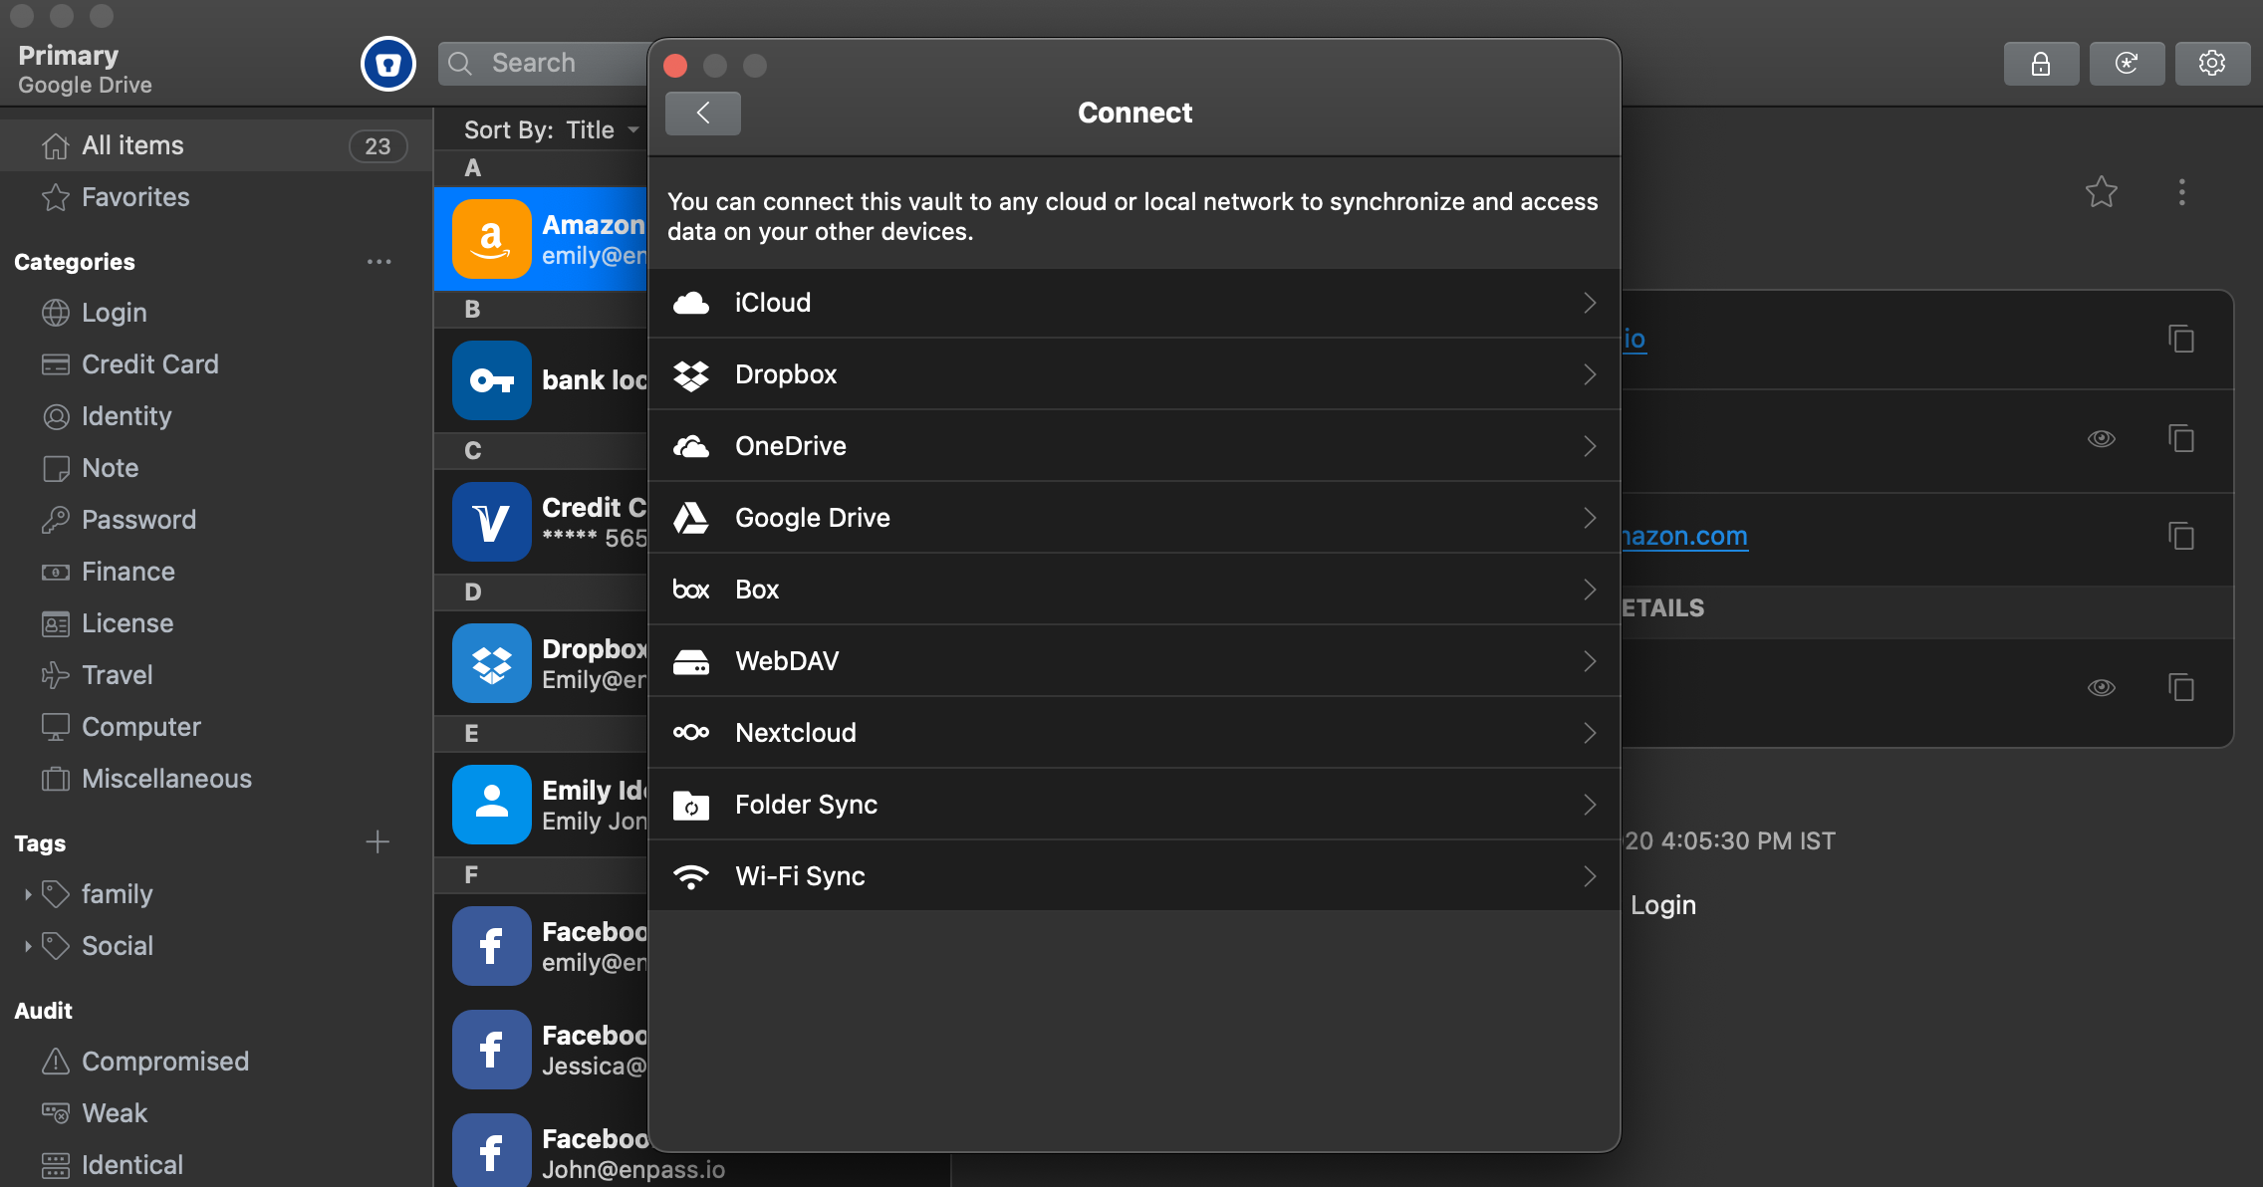Click the iCloud cloud icon
Screen dimensions: 2263x1187
click(x=691, y=303)
